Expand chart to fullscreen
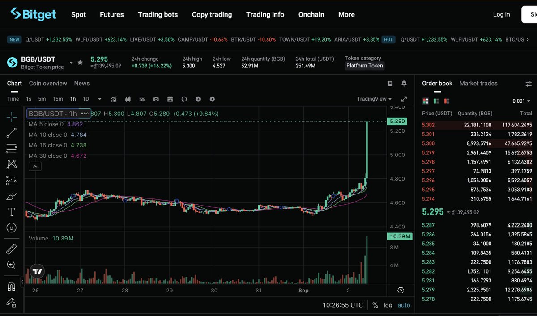The image size is (537, 316). tap(404, 99)
